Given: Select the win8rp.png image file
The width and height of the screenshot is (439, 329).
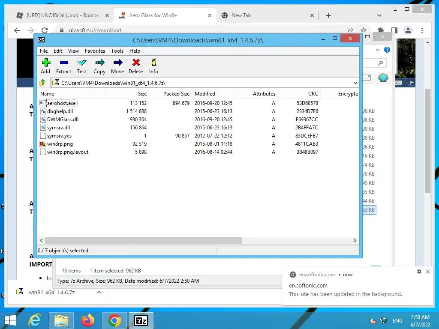Looking at the screenshot, I should [60, 144].
